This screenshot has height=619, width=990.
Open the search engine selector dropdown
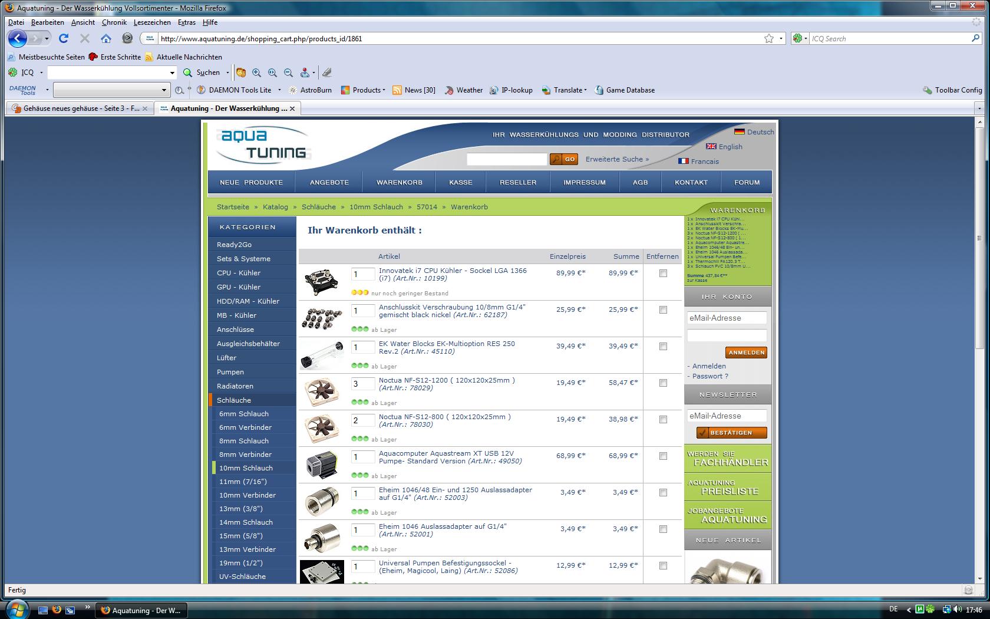tap(806, 38)
